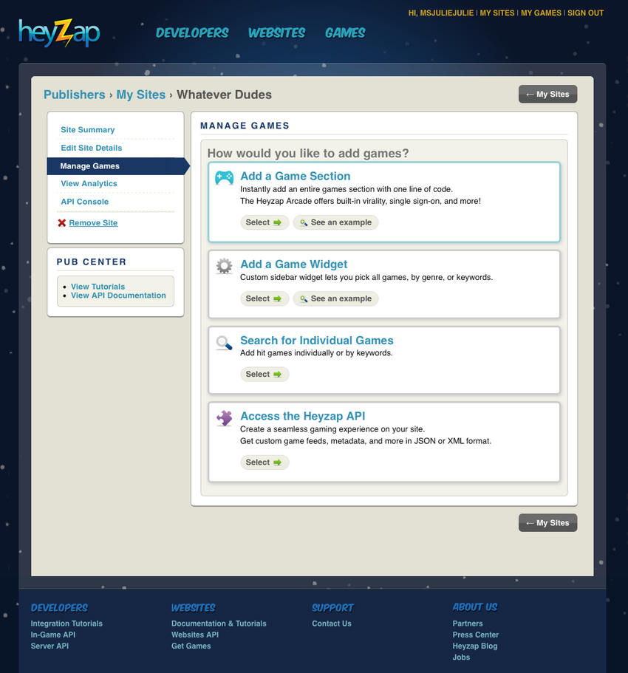Image resolution: width=628 pixels, height=673 pixels.
Task: Open API Console in the sidebar
Action: (x=84, y=201)
